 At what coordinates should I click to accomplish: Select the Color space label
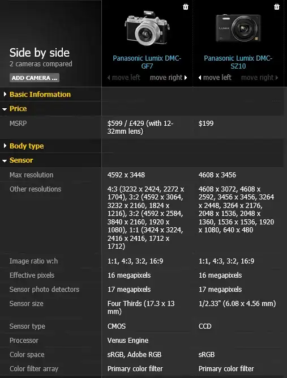[27, 355]
